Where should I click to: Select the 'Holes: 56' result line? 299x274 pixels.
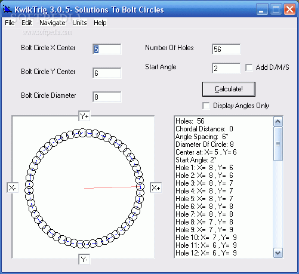(190, 121)
